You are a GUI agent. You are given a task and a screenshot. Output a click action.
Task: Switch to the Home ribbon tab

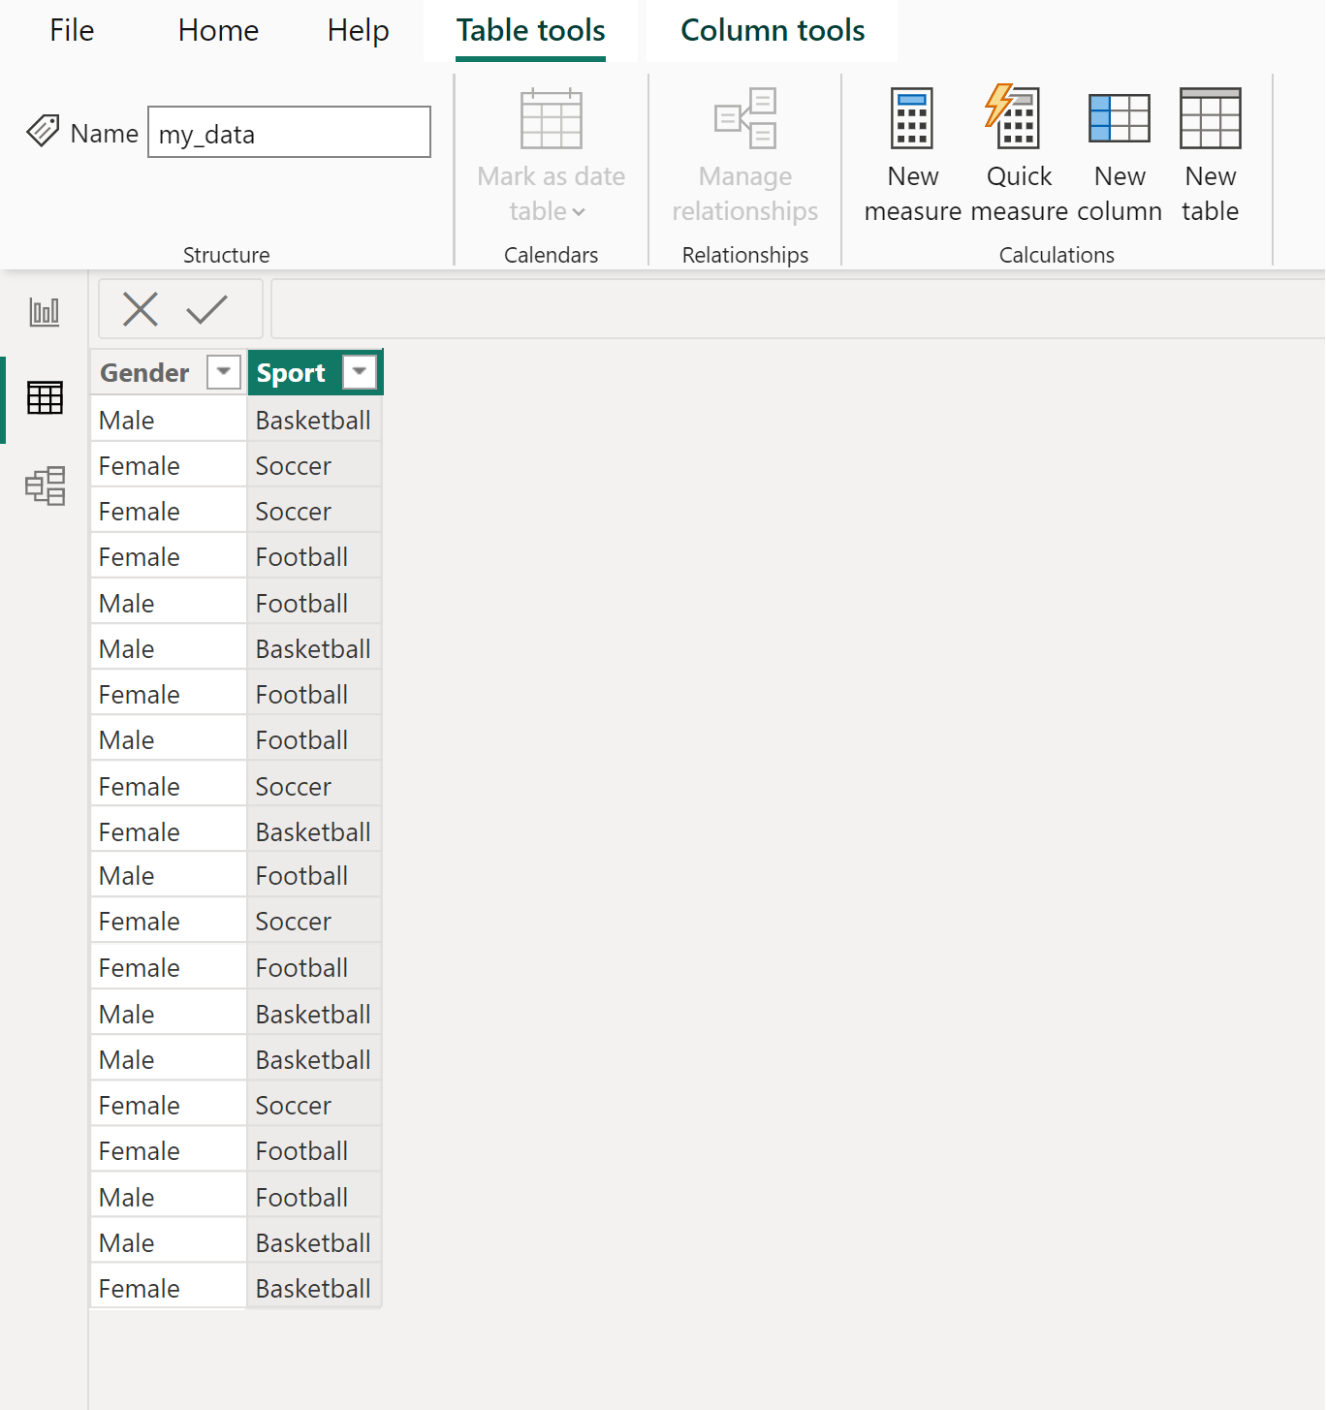pos(217,30)
